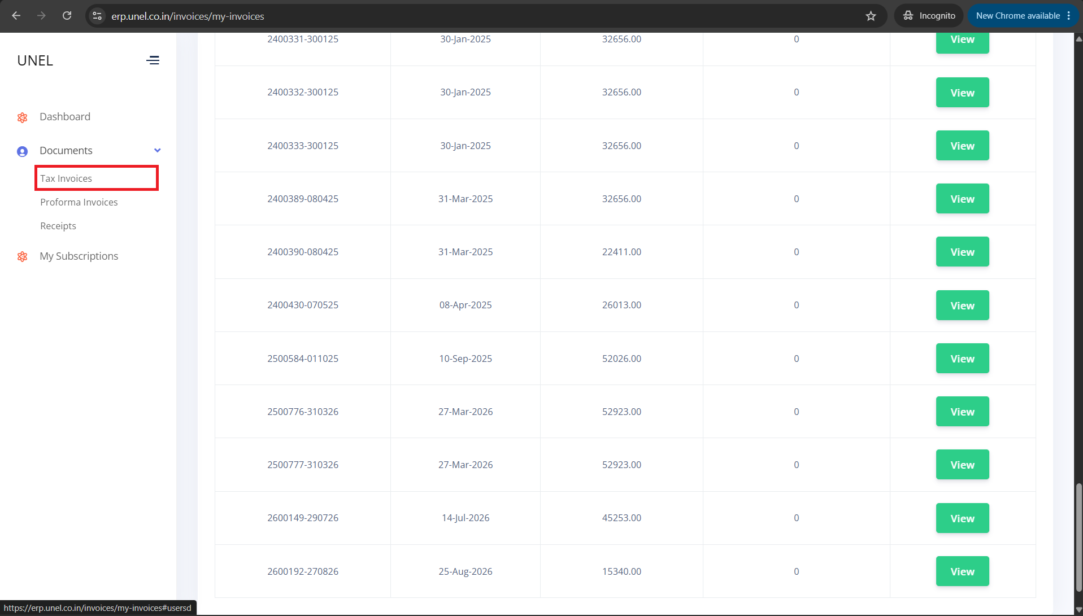Click scrollbar down arrow
1083x616 pixels.
1078,610
